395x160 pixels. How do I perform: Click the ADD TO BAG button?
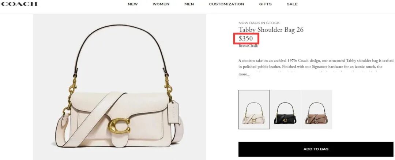(x=316, y=149)
